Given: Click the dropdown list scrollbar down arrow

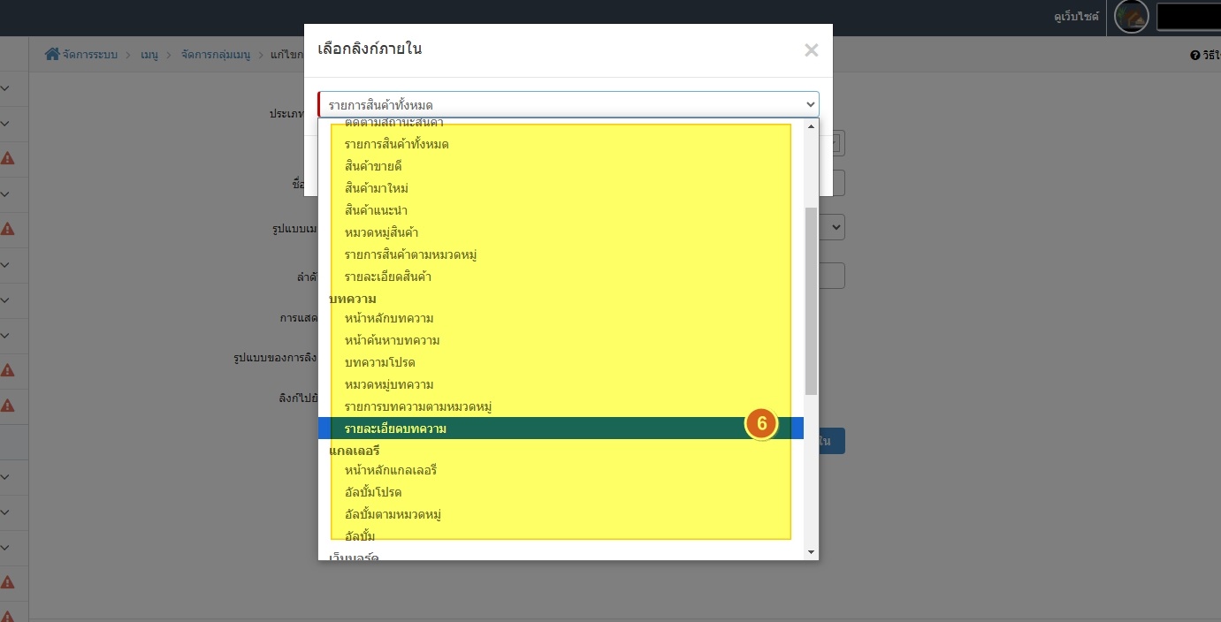Looking at the screenshot, I should 812,552.
